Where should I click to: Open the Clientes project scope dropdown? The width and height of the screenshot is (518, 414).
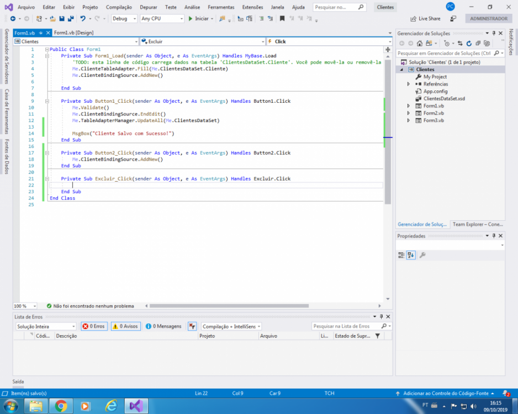tap(76, 41)
